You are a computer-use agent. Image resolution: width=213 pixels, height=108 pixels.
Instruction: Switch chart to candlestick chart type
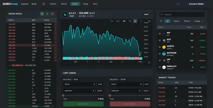pyautogui.click(x=141, y=21)
